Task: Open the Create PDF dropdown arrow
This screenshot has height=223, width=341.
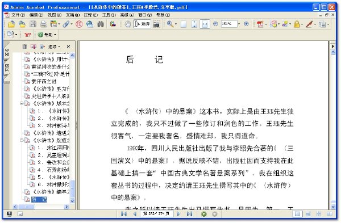Action: pyautogui.click(x=266, y=24)
